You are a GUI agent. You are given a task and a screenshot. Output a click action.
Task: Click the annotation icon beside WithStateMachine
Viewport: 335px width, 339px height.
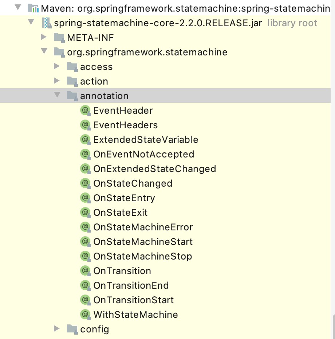[86, 315]
